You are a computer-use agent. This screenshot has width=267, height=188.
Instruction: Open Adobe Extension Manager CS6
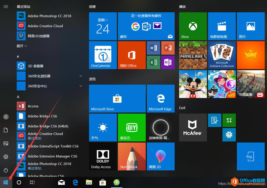pyautogui.click(x=50, y=156)
